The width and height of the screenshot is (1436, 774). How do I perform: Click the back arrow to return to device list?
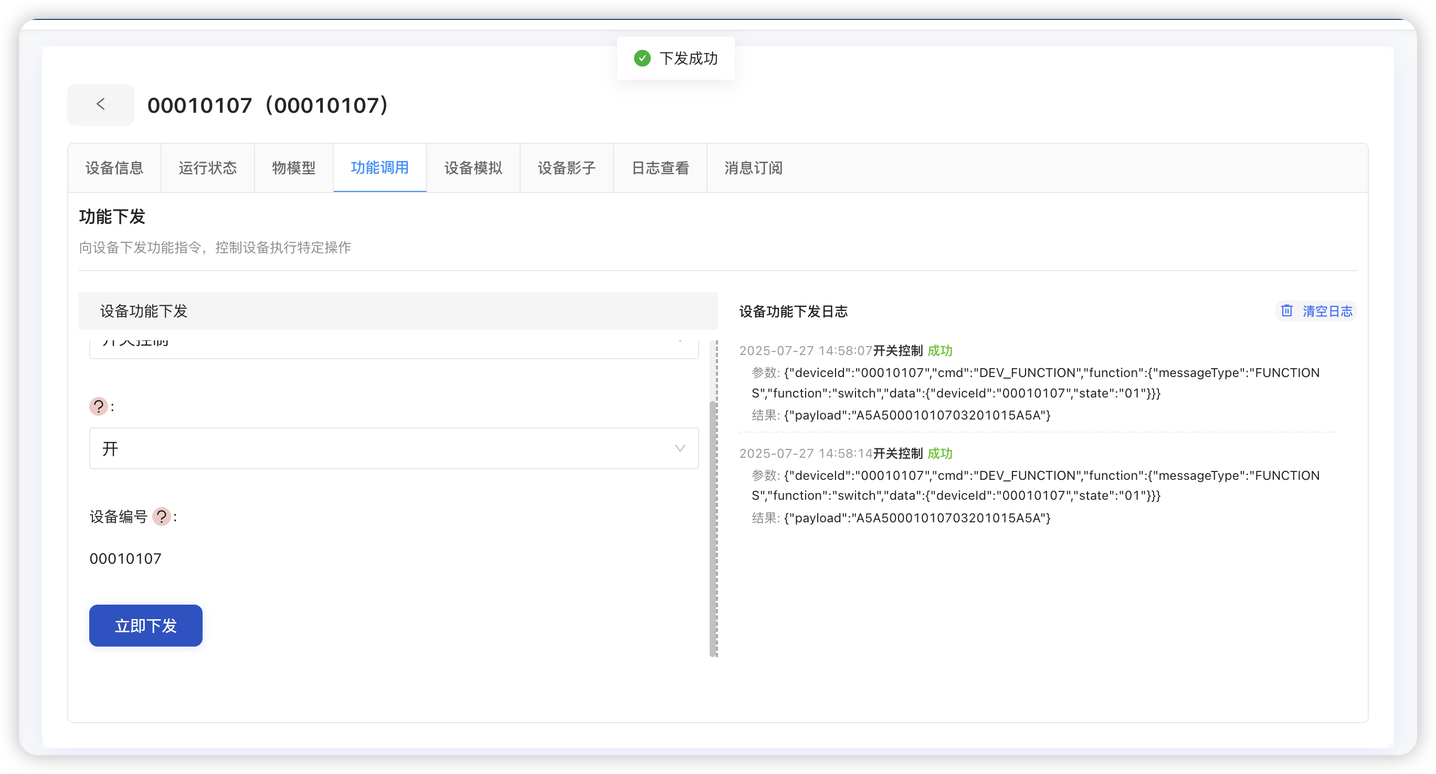point(100,104)
